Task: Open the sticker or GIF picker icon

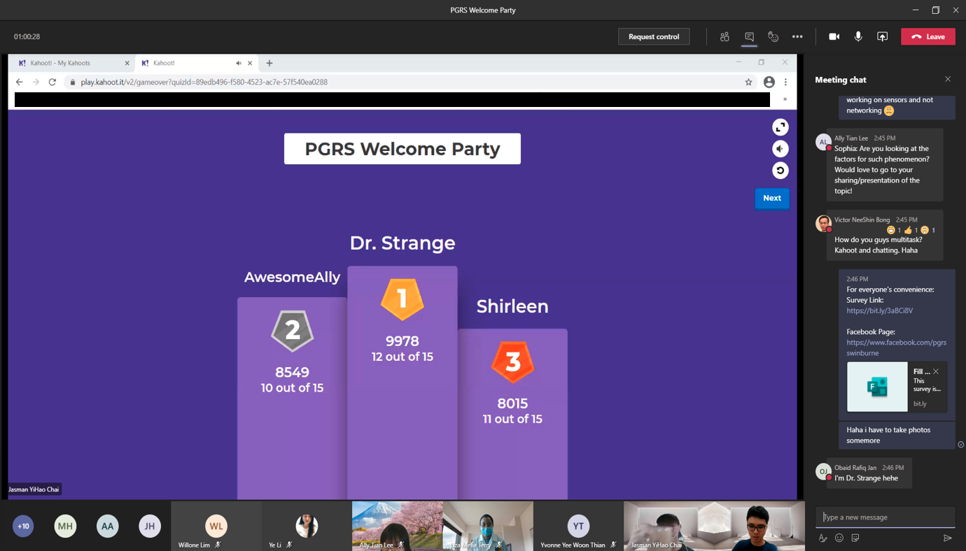Action: (855, 538)
